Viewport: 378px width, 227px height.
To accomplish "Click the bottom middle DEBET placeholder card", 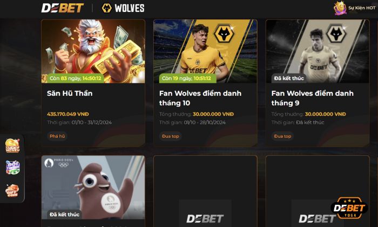I will (x=205, y=191).
